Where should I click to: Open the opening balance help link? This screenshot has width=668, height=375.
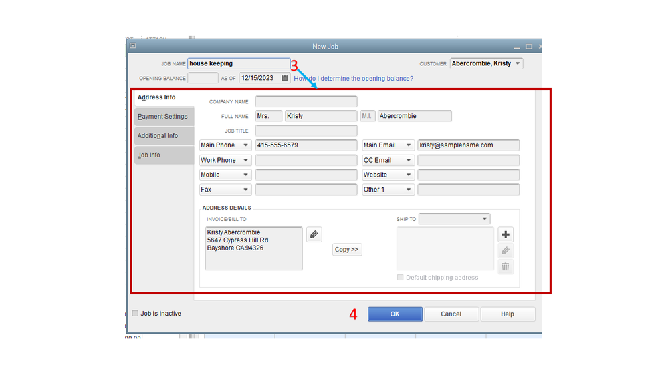tap(353, 79)
